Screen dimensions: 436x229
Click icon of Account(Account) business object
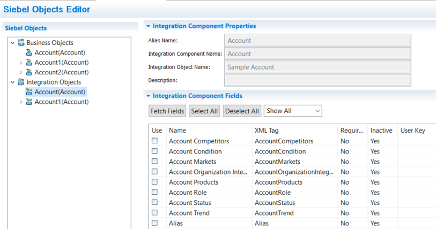pyautogui.click(x=29, y=52)
